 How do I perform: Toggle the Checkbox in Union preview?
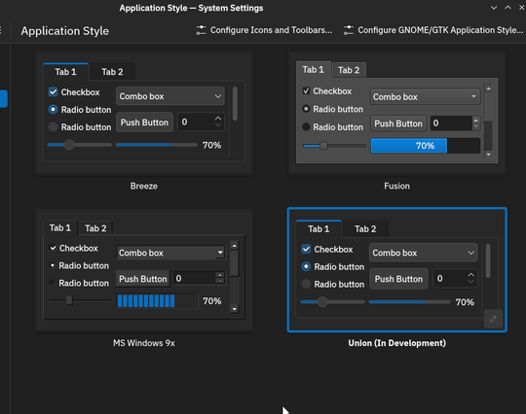point(306,249)
